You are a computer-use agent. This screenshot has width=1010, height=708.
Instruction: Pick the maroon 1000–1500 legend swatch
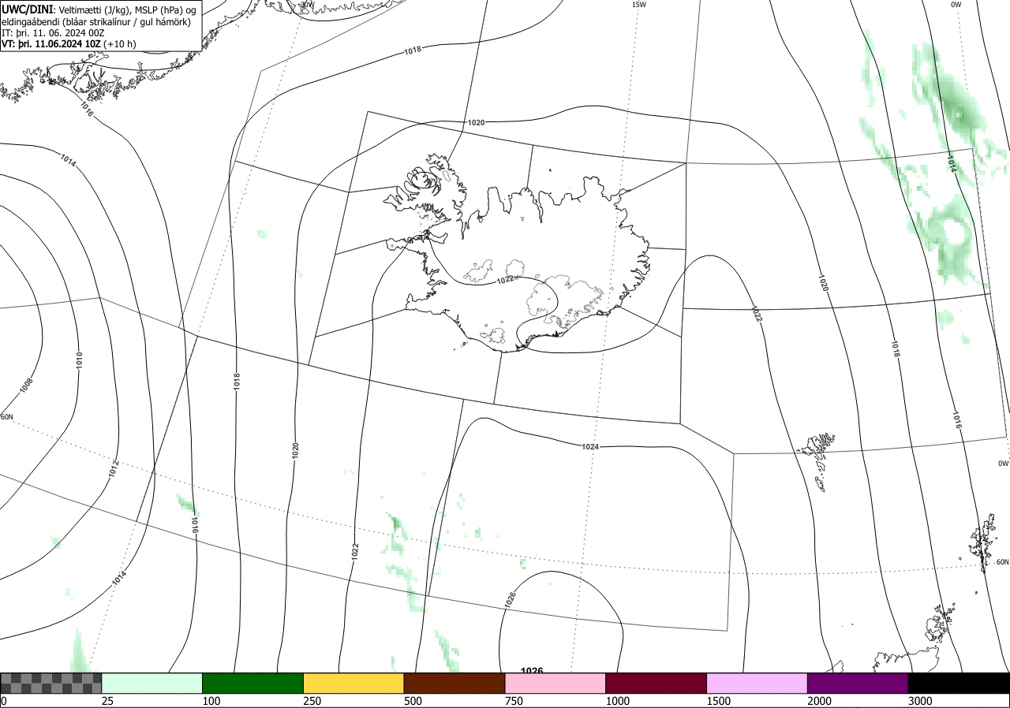[x=656, y=683]
